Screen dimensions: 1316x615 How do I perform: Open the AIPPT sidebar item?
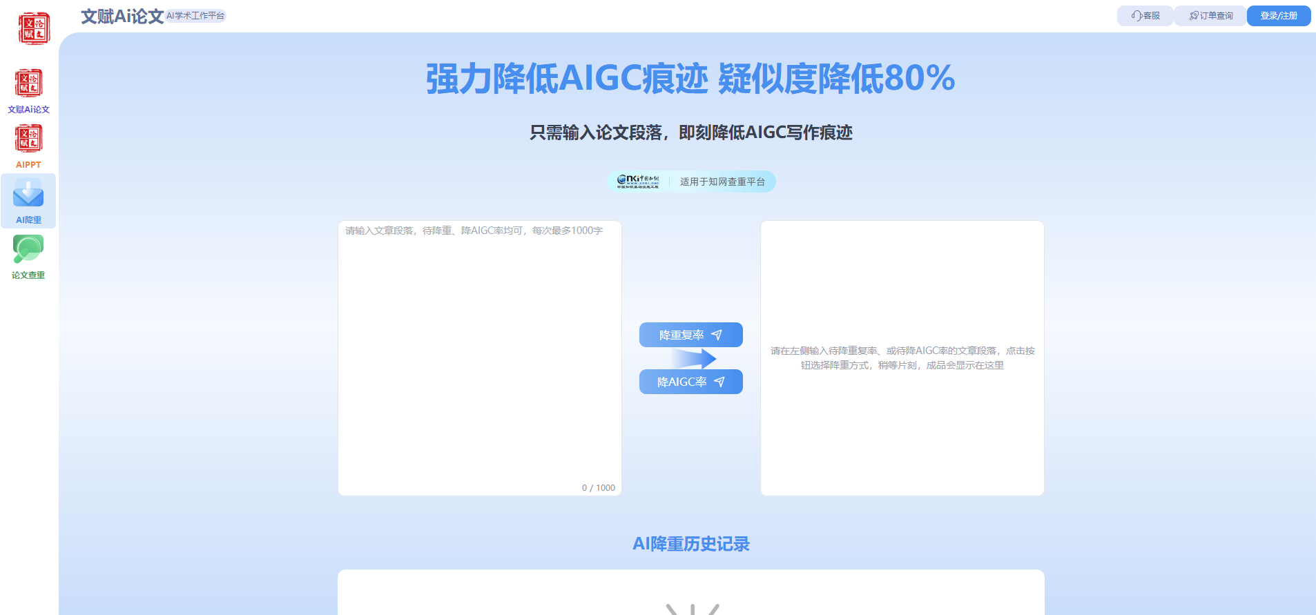pyautogui.click(x=28, y=146)
